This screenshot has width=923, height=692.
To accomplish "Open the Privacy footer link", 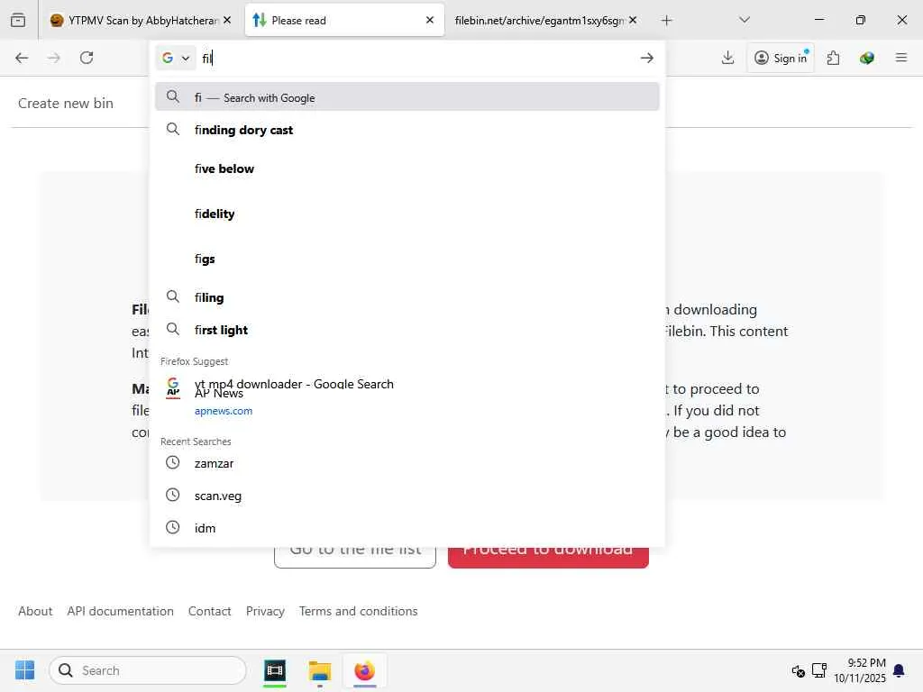I will pos(265,611).
